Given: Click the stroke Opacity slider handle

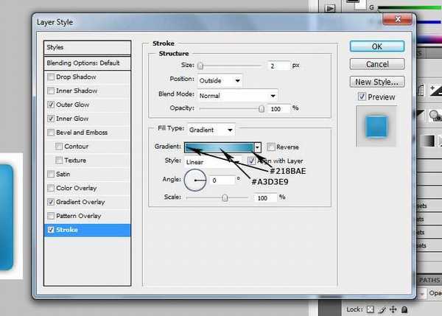Looking at the screenshot, I should (x=261, y=108).
